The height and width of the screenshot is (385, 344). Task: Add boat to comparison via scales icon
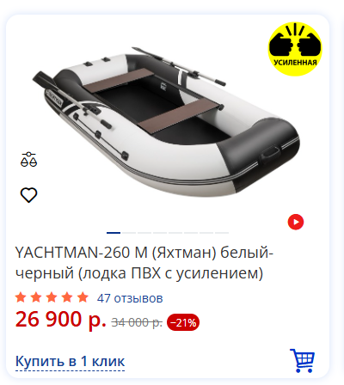[x=28, y=160]
